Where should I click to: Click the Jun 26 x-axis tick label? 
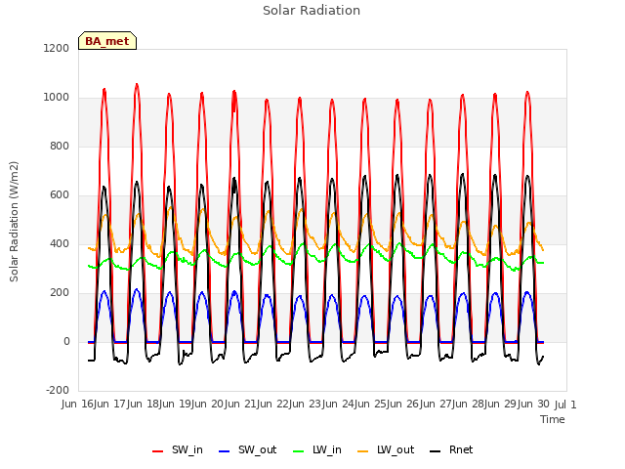402,405
